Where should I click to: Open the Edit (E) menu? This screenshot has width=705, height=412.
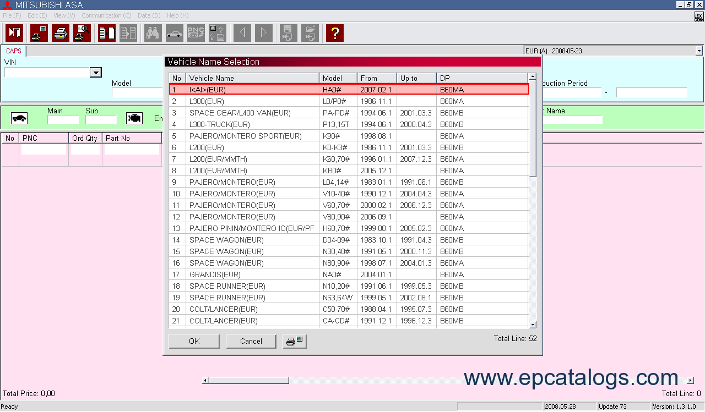[37, 15]
